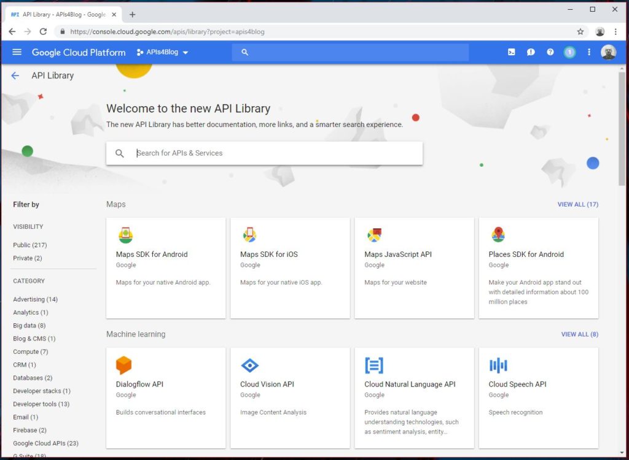Image resolution: width=629 pixels, height=460 pixels.
Task: Open the navigation hamburger menu
Action: pyautogui.click(x=17, y=52)
